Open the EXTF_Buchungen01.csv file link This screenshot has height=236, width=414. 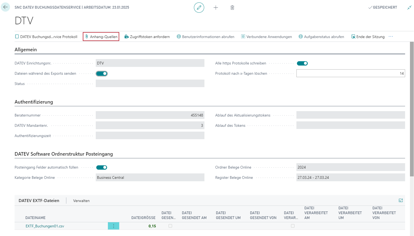pyautogui.click(x=45, y=226)
